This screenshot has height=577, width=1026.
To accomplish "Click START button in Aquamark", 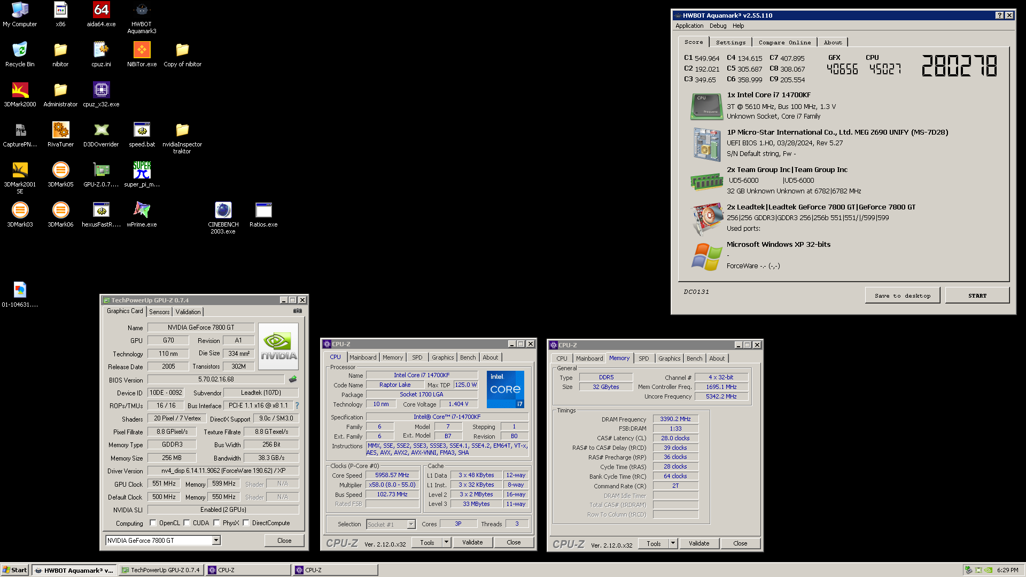I will coord(977,295).
